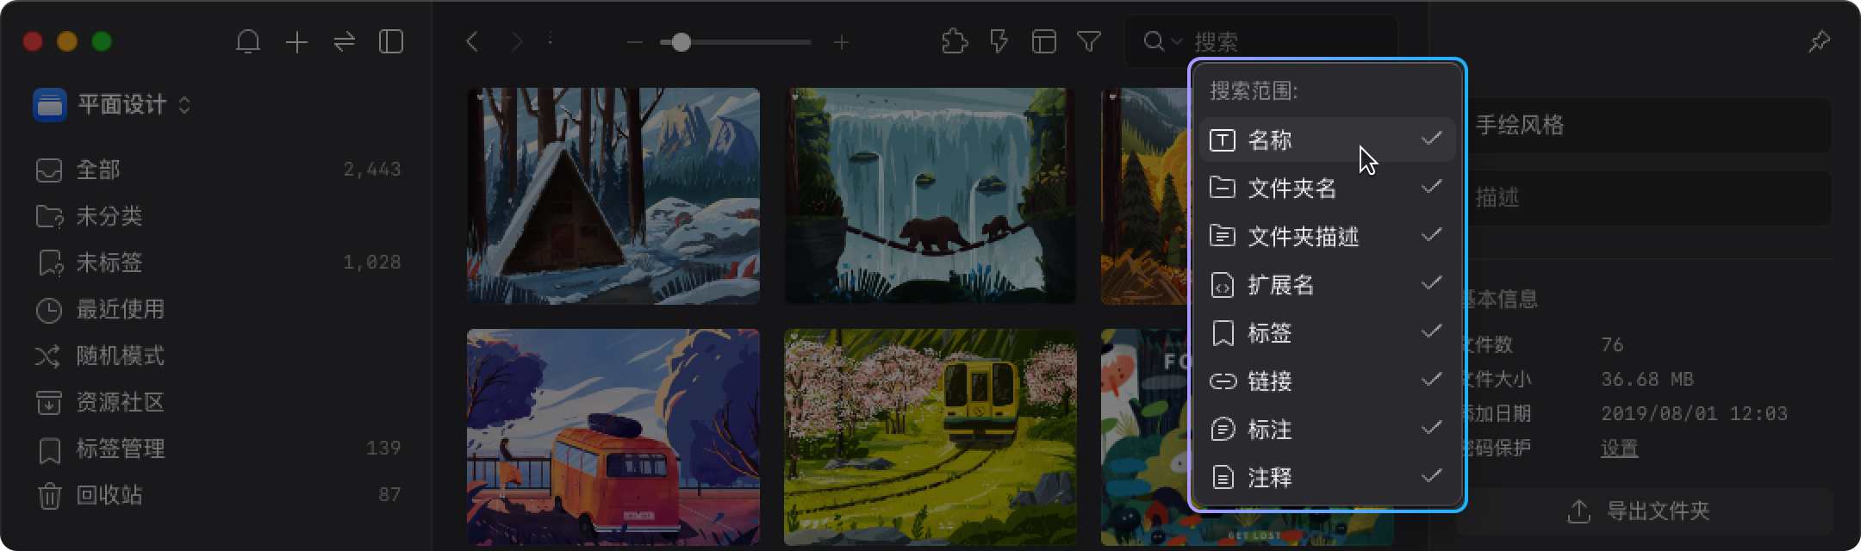Open the layout view icon
This screenshot has height=551, width=1861.
1044,41
